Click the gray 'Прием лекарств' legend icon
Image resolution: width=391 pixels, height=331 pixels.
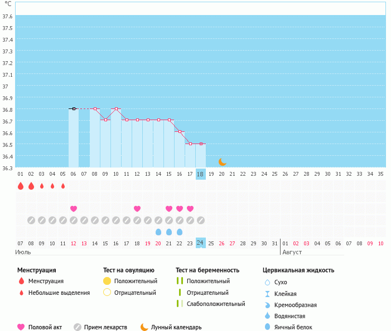point(78,327)
